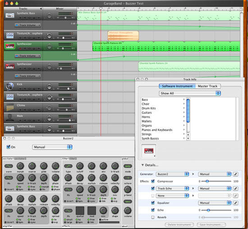Click the effects section lfo waveform button
The width and height of the screenshot is (248, 229).
tap(68, 211)
